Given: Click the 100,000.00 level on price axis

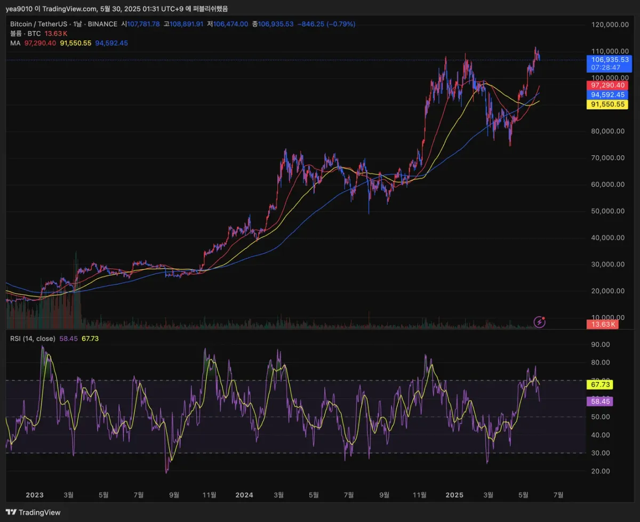Looking at the screenshot, I should [605, 78].
